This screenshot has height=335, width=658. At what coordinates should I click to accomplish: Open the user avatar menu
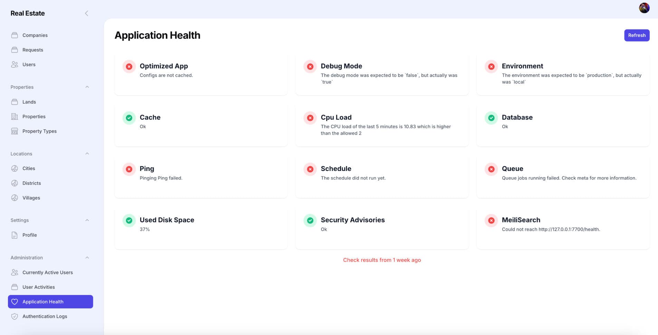pos(644,8)
